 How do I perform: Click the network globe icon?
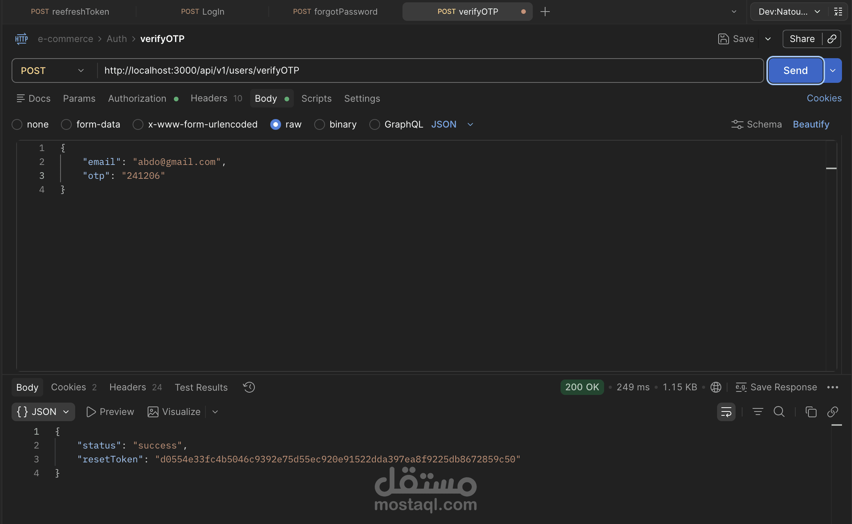point(716,387)
